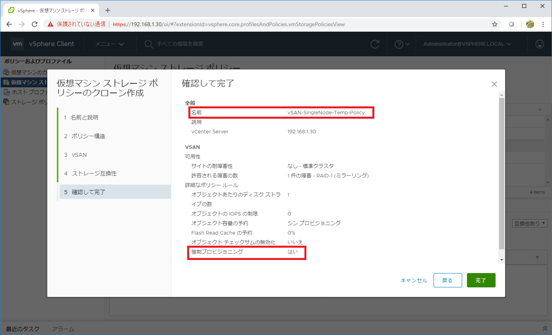Viewport: 552px width, 335px height.
Task: Select ストレージ ポリシー コンポーネント sidebar item
Action: point(25,102)
